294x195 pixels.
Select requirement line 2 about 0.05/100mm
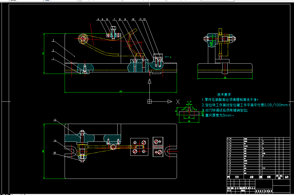coord(246,105)
